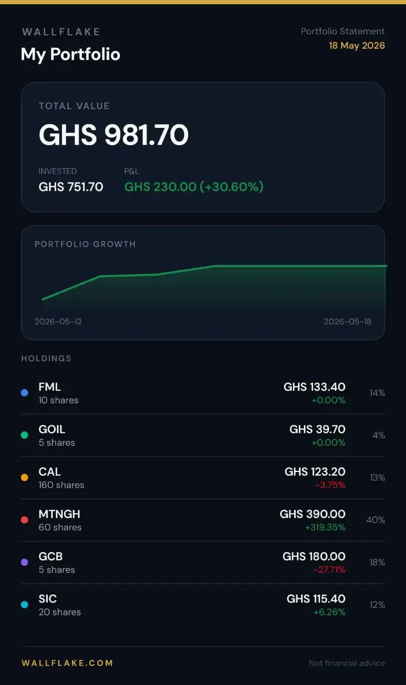Viewport: 406px width, 685px height.
Task: Open the WALLFLAKE.COM footer link
Action: [67, 663]
